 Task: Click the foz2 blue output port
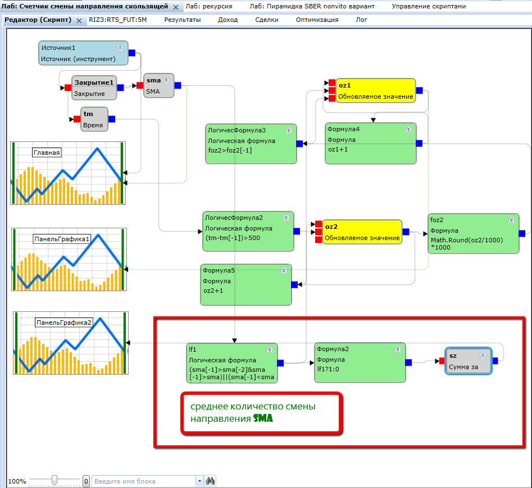click(522, 233)
